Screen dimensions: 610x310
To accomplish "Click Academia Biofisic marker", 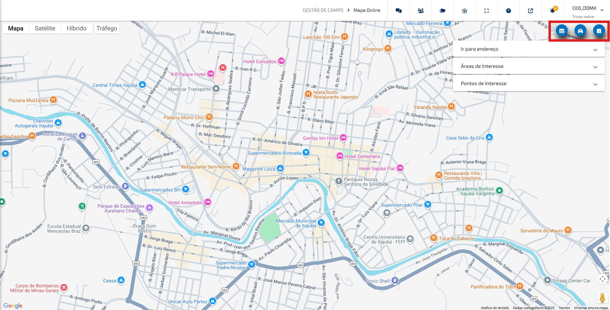I will 499,191.
